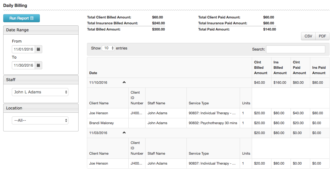Screen dimensions: 332x171
Task: Edit the From date field 11/01/2016
Action: click(x=23, y=49)
